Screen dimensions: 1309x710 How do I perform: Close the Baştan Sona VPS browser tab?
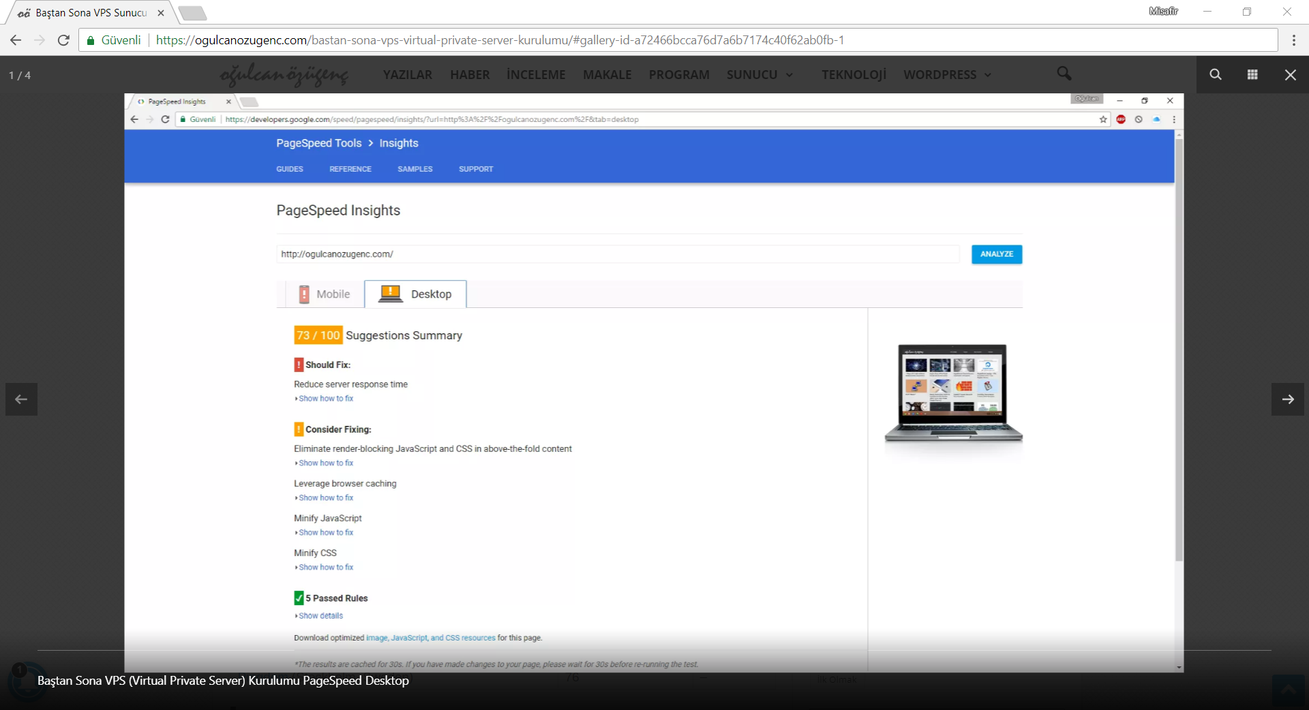click(x=161, y=13)
